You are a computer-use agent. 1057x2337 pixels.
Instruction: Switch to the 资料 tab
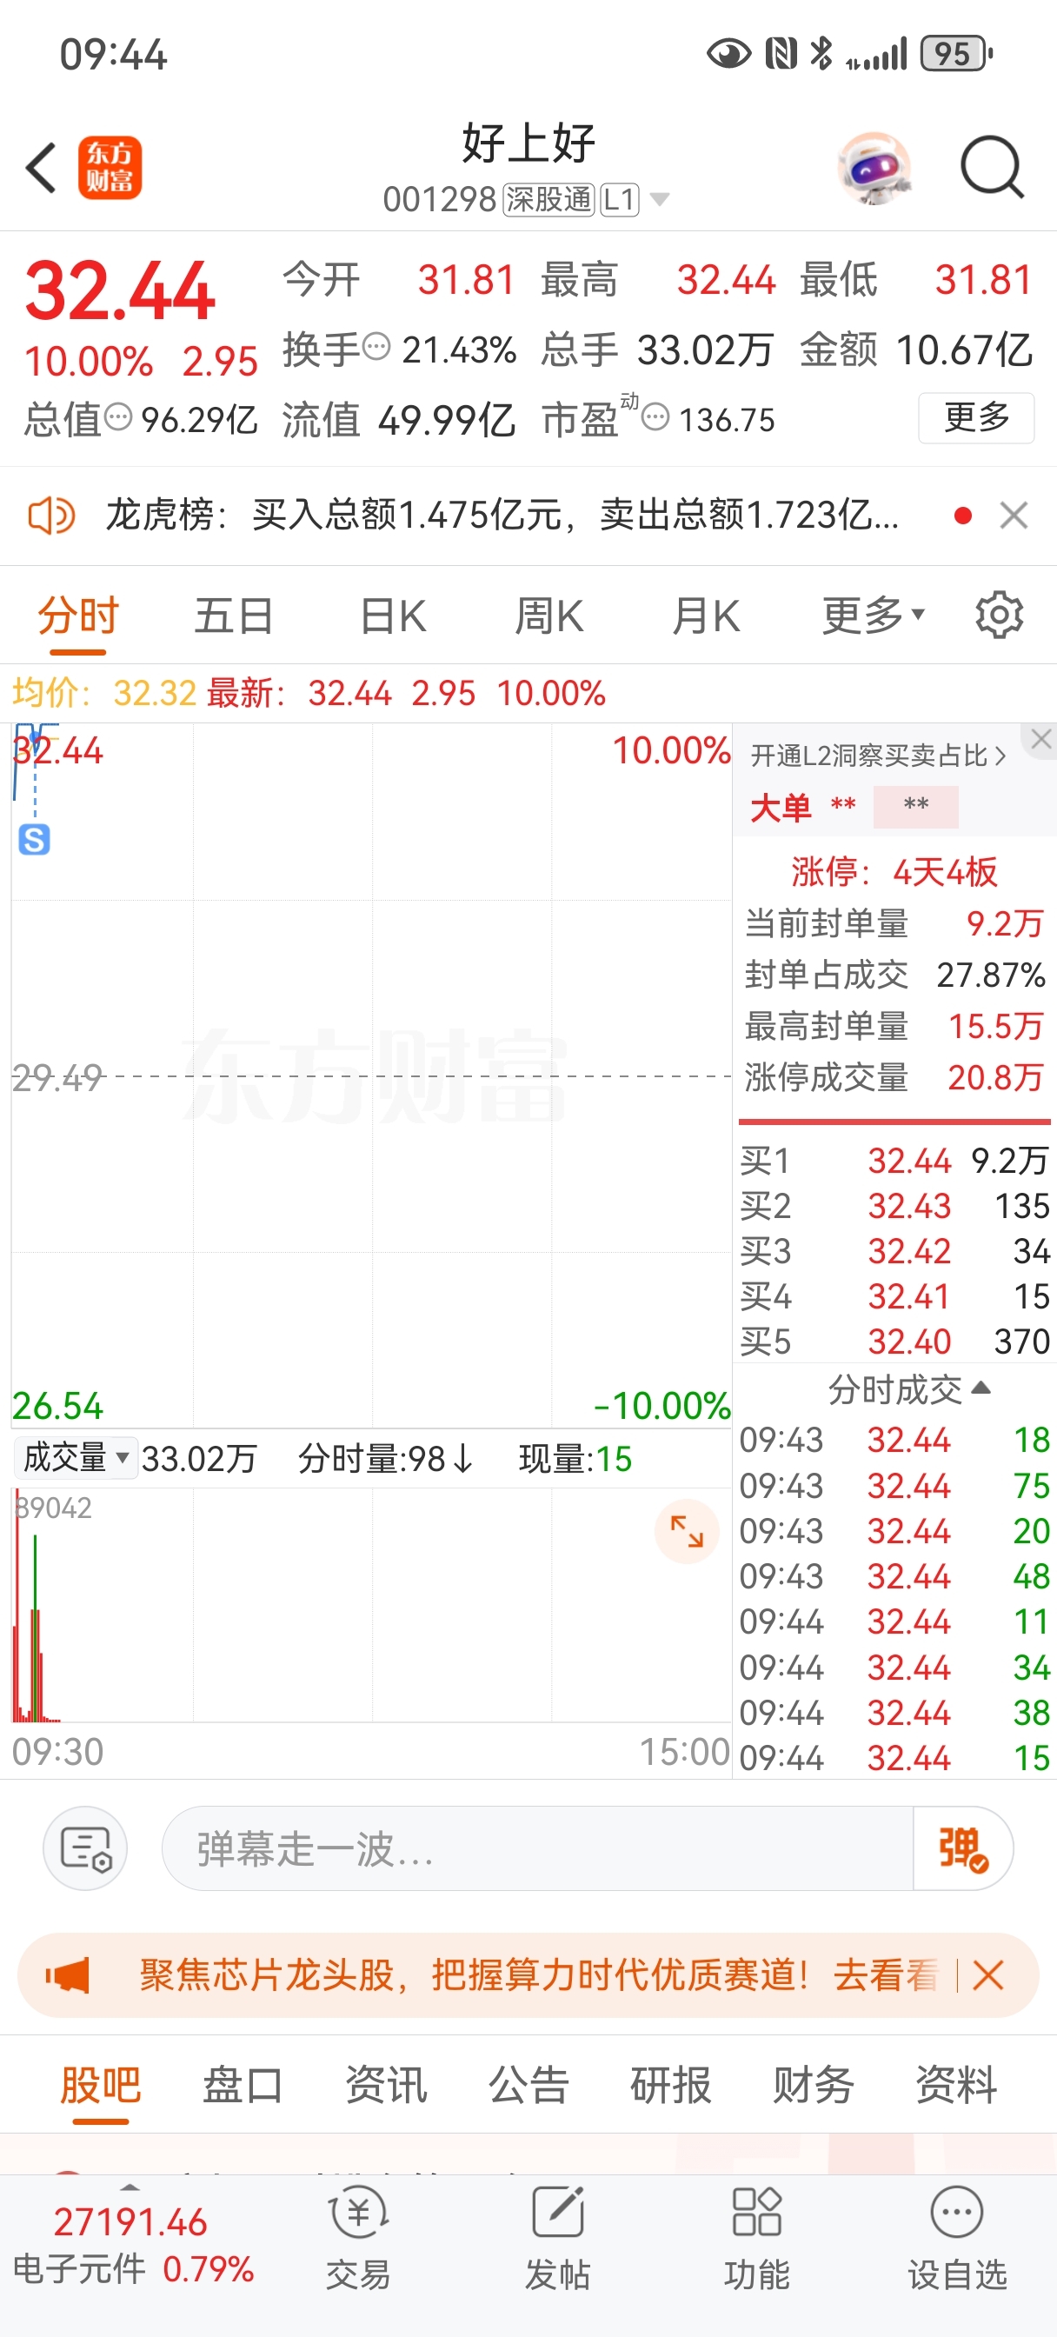click(x=956, y=2086)
